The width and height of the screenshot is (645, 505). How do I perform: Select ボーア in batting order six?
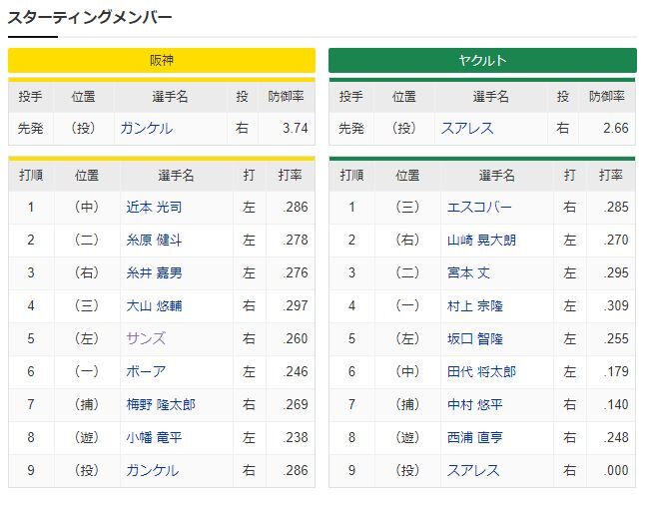pyautogui.click(x=146, y=371)
